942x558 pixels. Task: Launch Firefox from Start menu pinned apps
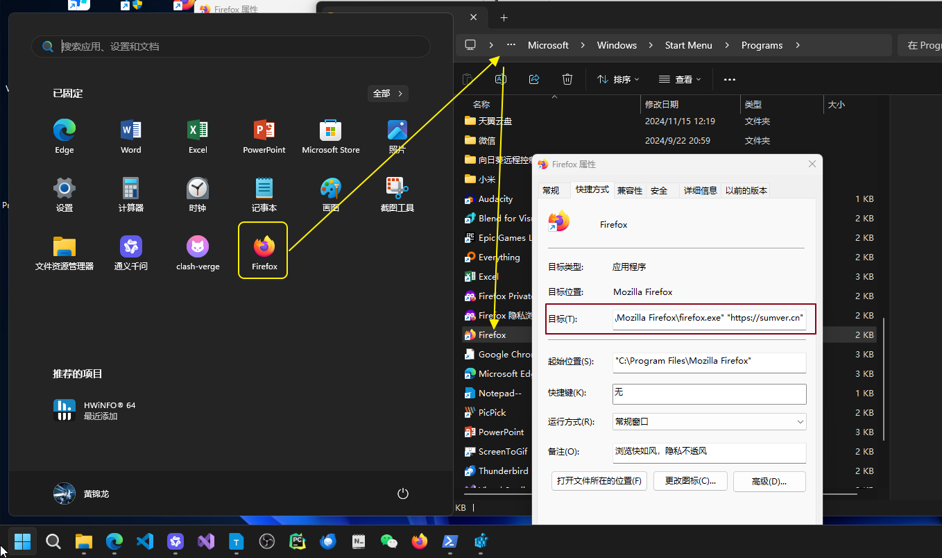click(263, 251)
